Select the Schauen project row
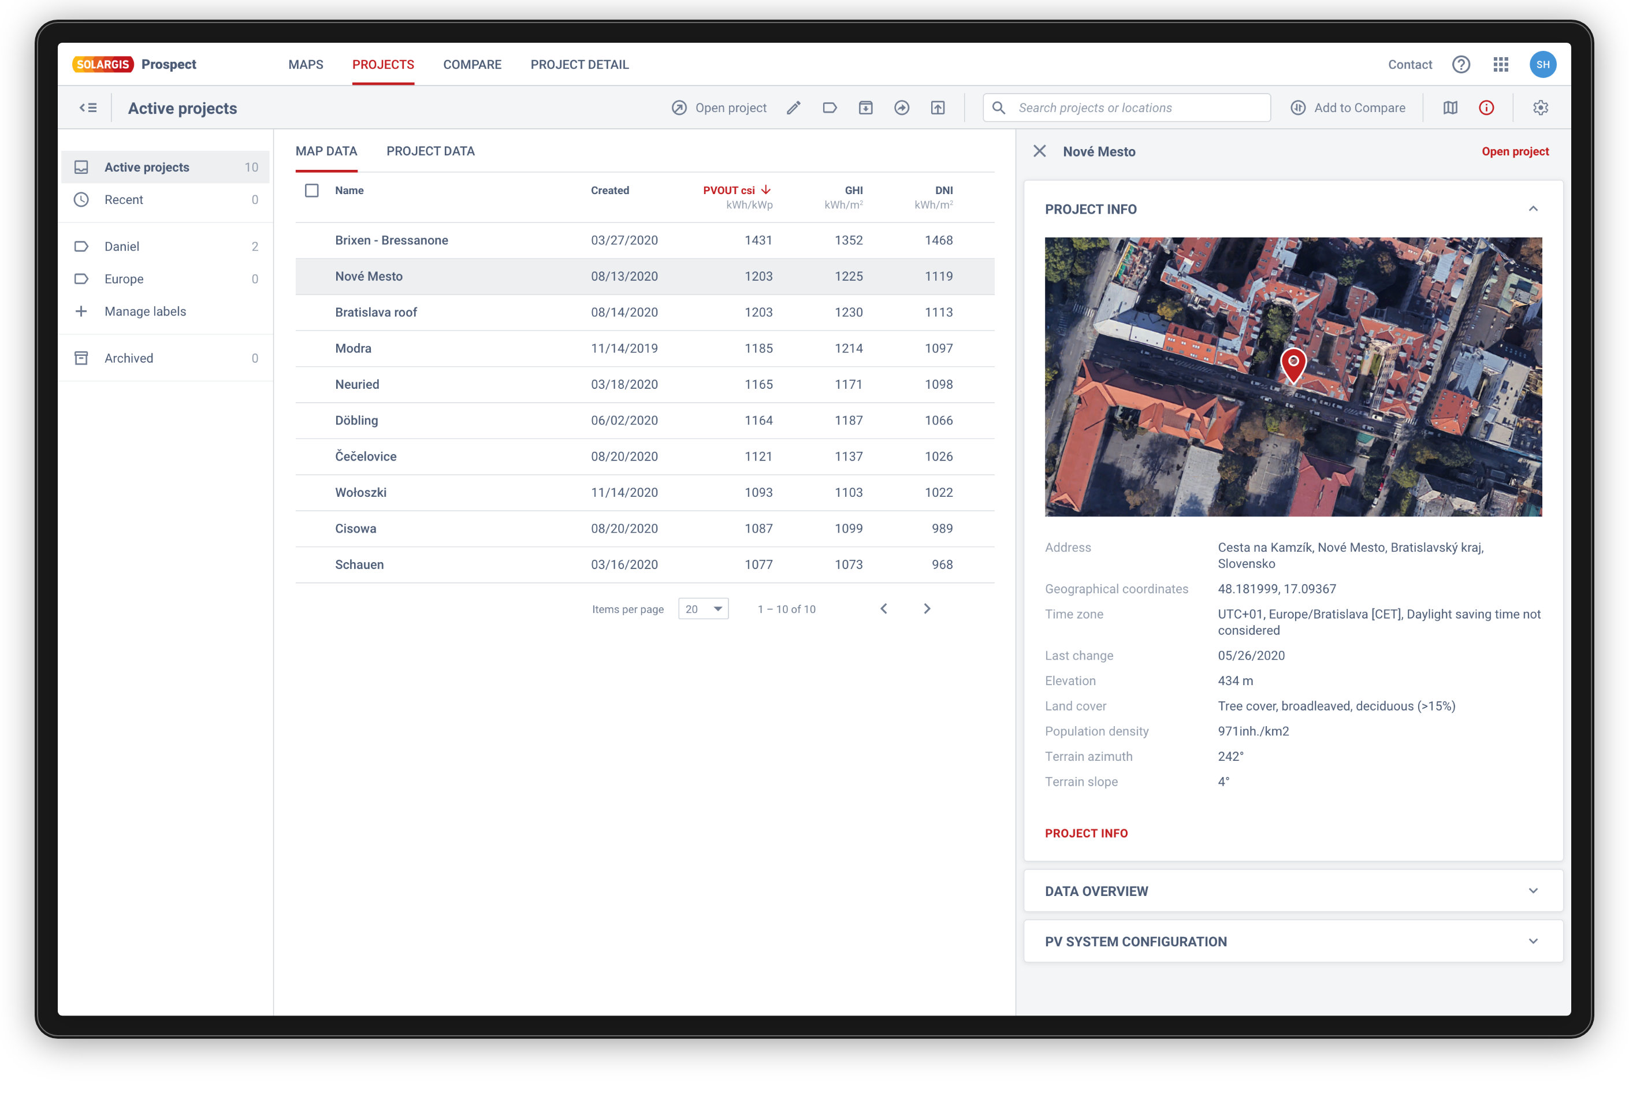This screenshot has height=1108, width=1629. coord(645,565)
